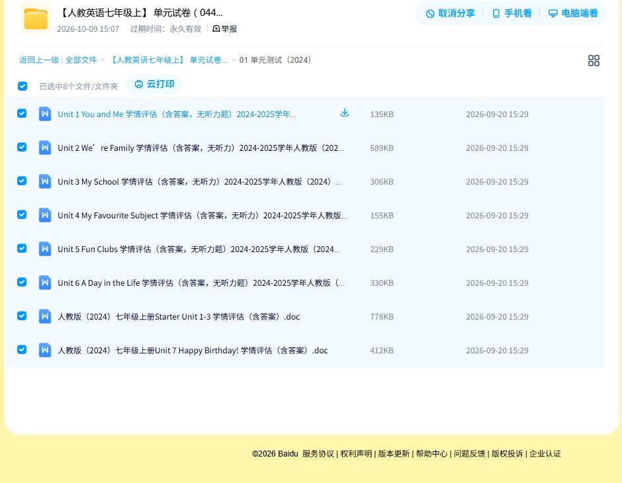The width and height of the screenshot is (622, 483).
Task: Click Word icon of Unit 5 Fun Clubs
Action: tap(45, 249)
